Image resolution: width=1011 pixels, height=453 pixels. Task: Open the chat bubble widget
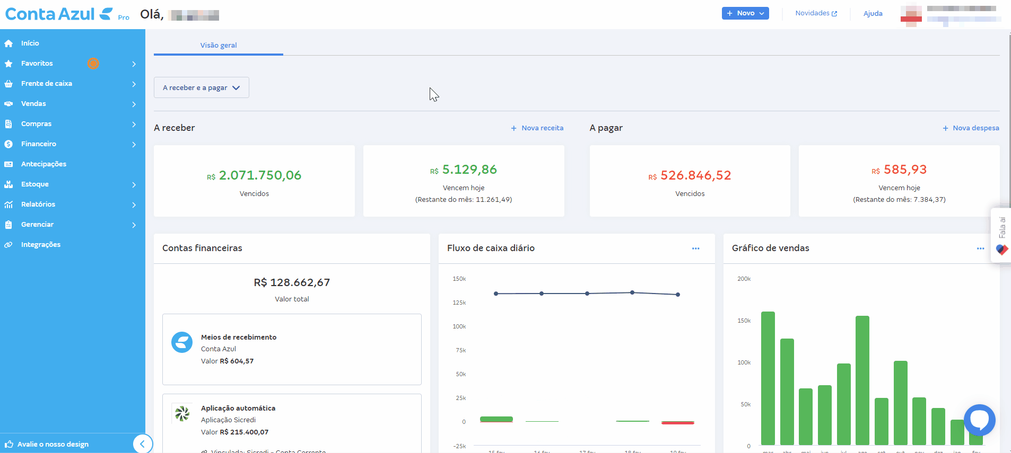click(x=979, y=420)
